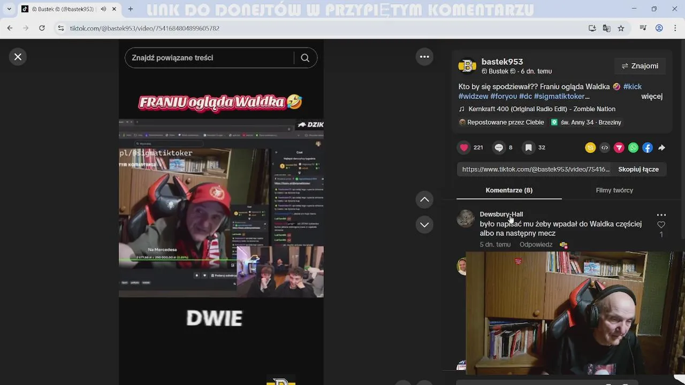The width and height of the screenshot is (685, 385).
Task: Click the embed code icon
Action: coord(605,148)
